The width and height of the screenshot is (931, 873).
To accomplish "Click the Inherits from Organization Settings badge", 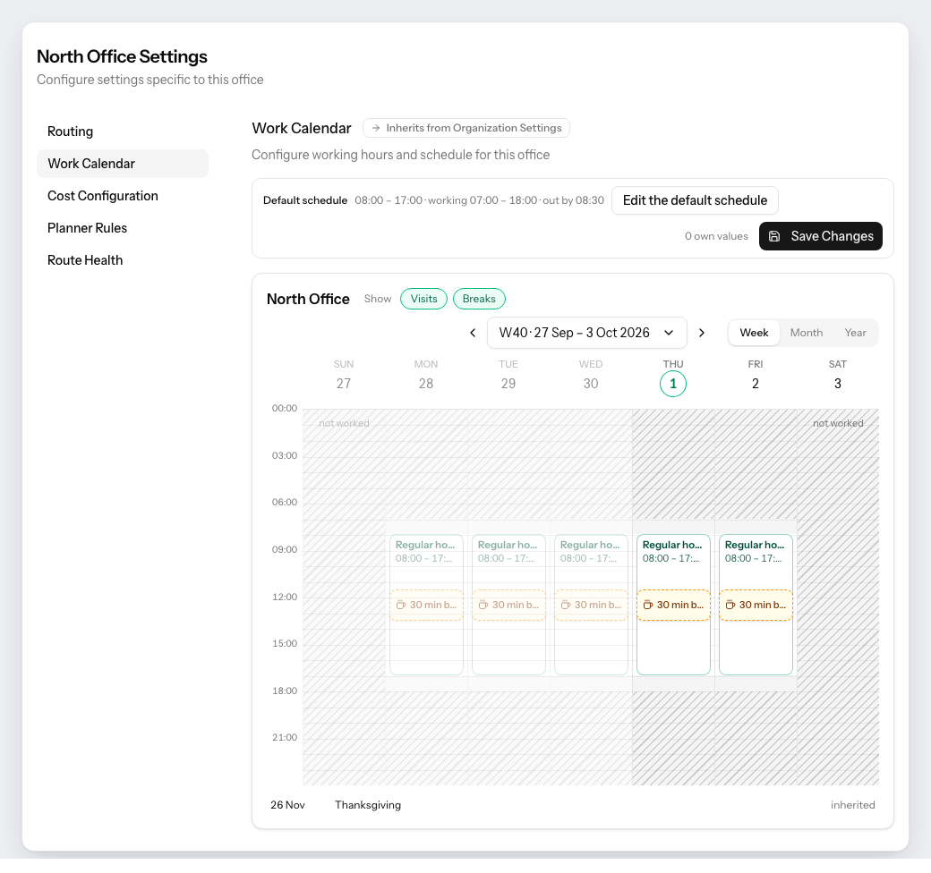I will click(466, 128).
